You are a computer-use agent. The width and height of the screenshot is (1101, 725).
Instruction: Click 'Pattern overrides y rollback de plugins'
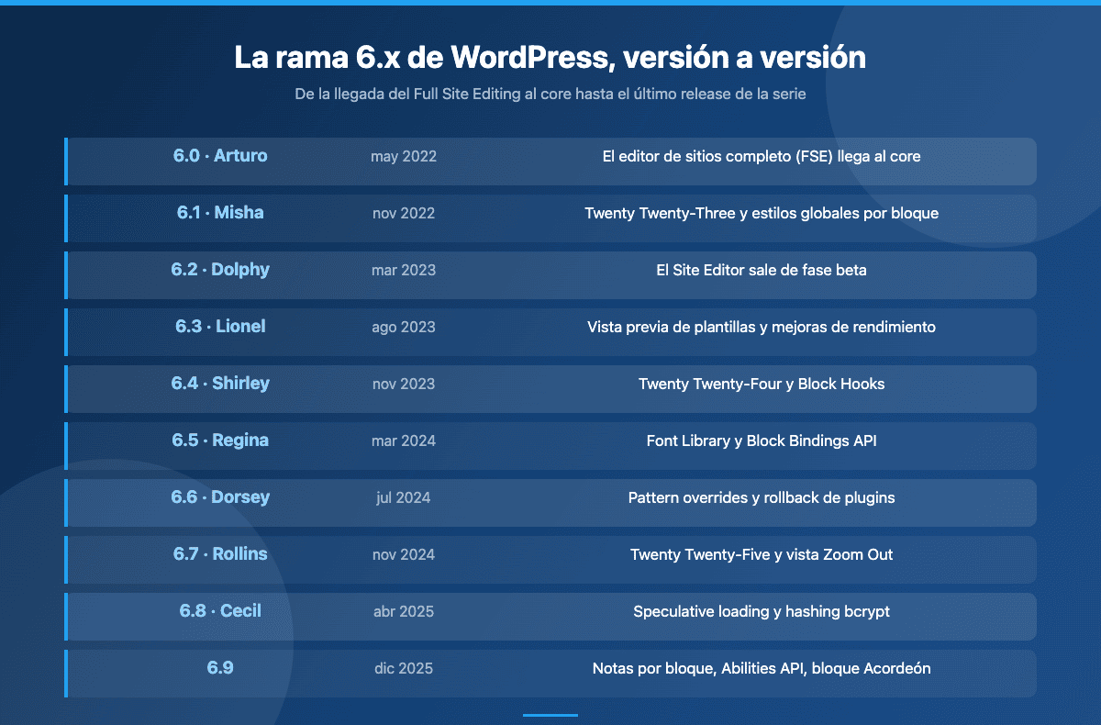click(x=762, y=498)
